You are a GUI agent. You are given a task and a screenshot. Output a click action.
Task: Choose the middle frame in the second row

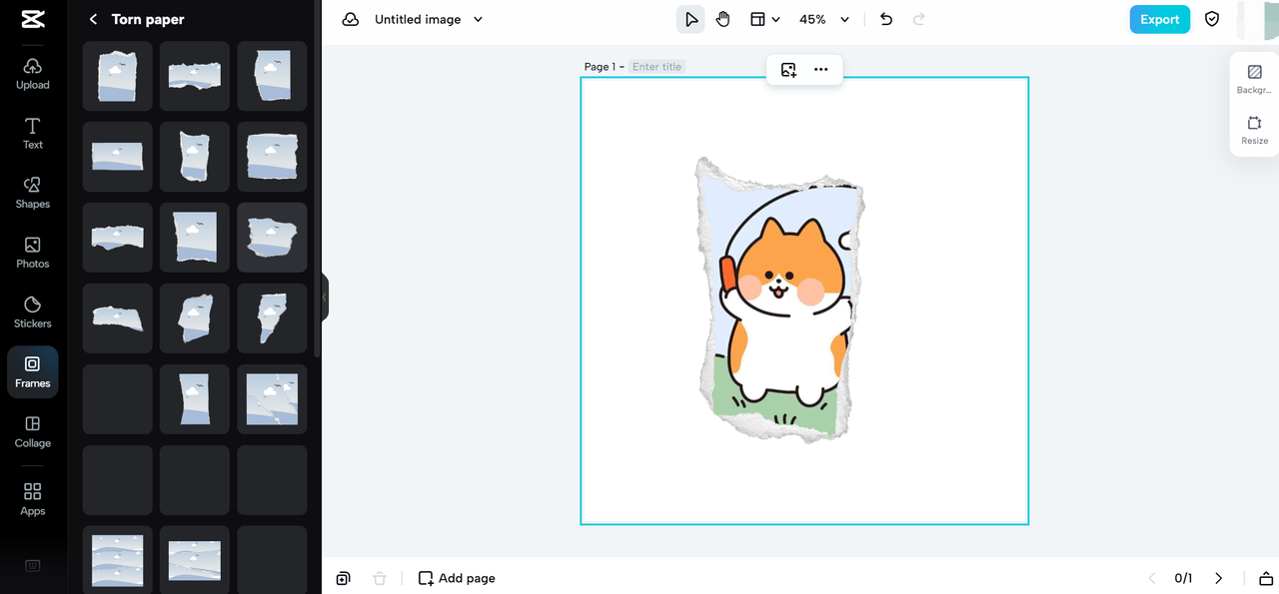click(195, 157)
